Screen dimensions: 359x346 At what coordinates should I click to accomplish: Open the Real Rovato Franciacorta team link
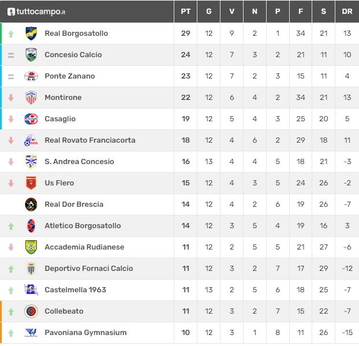[90, 140]
